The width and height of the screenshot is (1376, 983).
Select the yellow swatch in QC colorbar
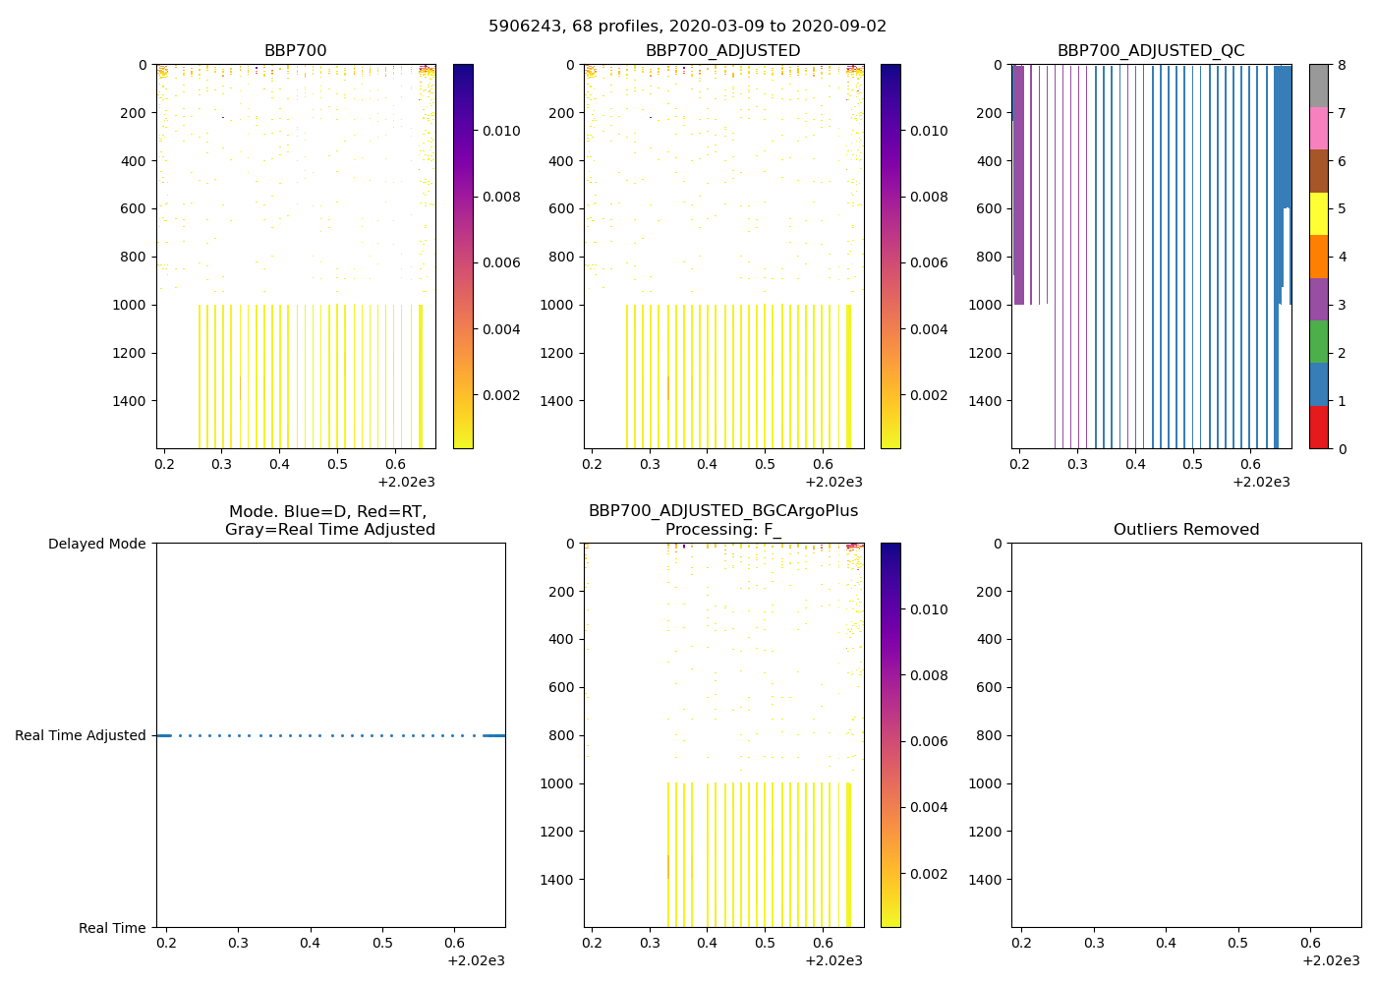click(1318, 214)
